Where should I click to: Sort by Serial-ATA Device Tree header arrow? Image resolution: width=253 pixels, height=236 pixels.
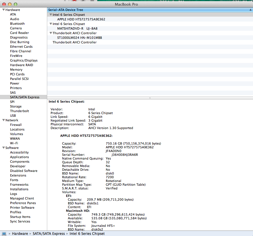(250, 10)
